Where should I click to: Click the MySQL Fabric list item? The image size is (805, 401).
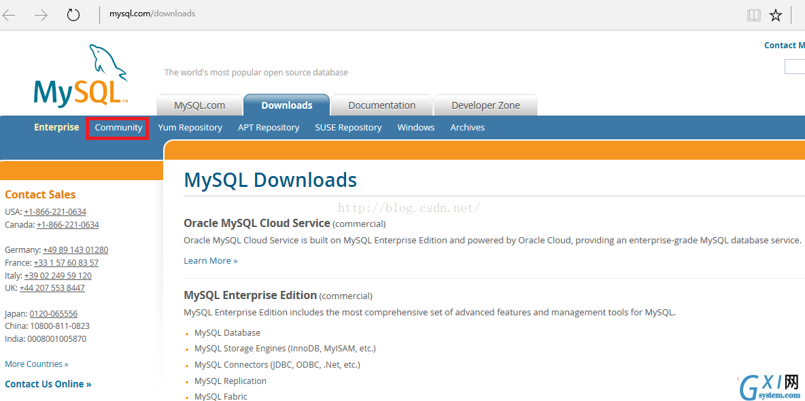click(221, 396)
